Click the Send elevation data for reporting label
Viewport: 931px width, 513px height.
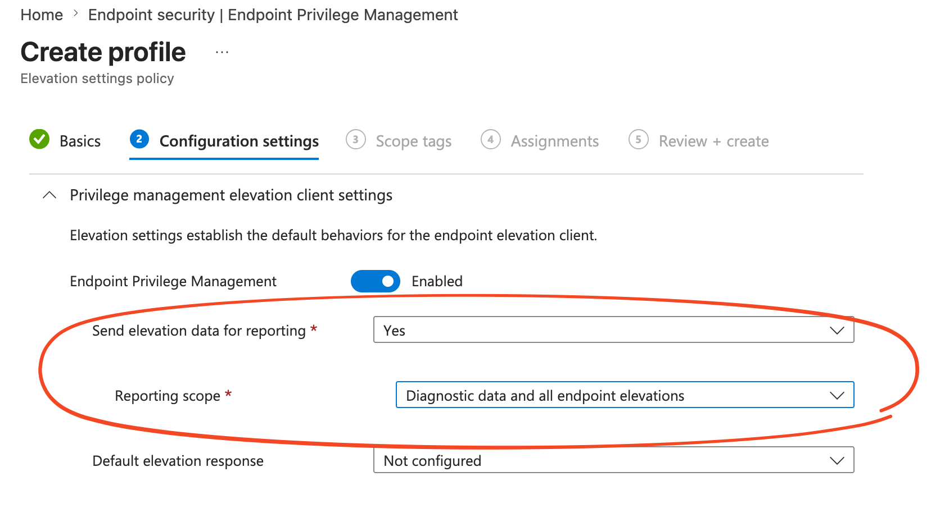point(199,331)
